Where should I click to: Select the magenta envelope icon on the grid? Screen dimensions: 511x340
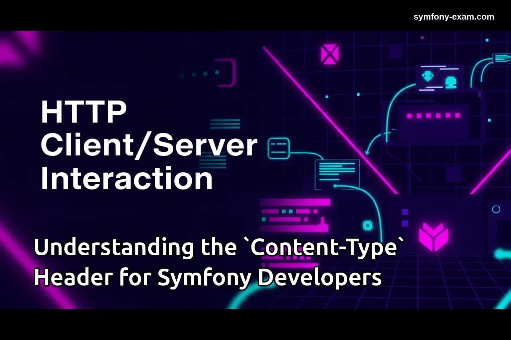330,54
